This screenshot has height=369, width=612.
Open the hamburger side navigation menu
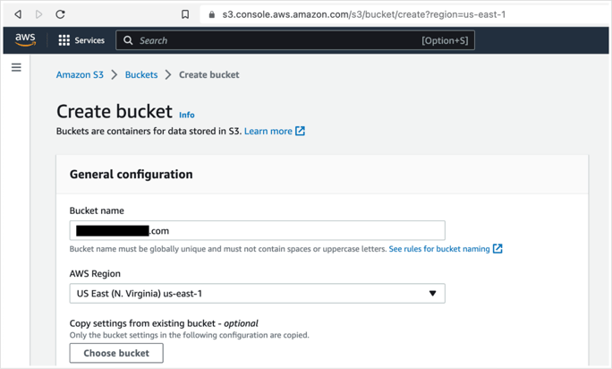tap(16, 67)
